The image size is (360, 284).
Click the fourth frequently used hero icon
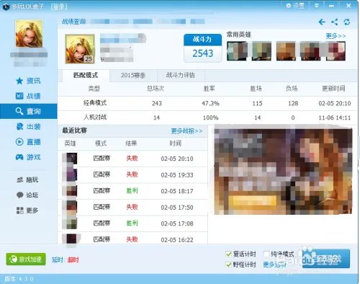(310, 50)
